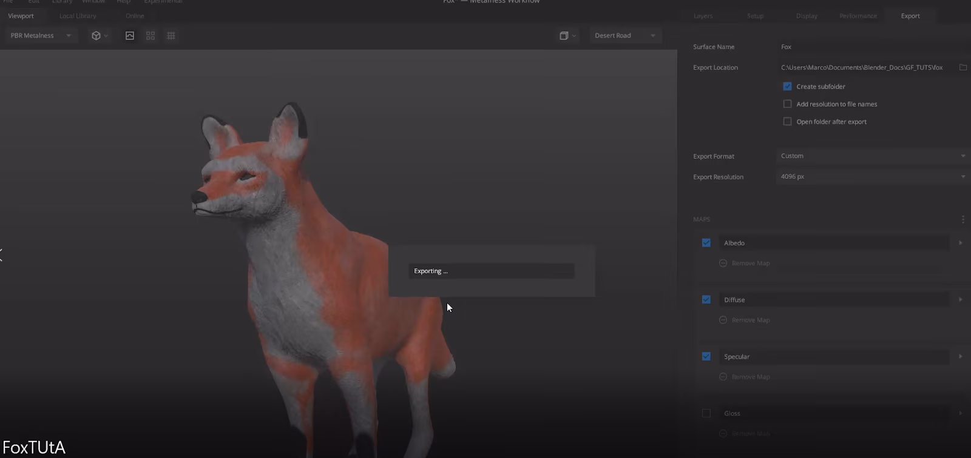This screenshot has width=971, height=458.
Task: Open the 3D model preview cube icon
Action: [x=95, y=36]
